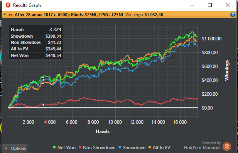Click the Blinds filter text $25NL,£25NL,€25NL

pyautogui.click(x=104, y=15)
